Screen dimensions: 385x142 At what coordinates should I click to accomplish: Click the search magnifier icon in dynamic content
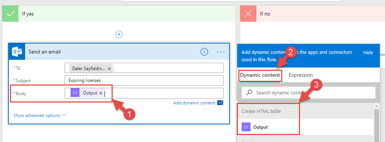[x=249, y=93]
